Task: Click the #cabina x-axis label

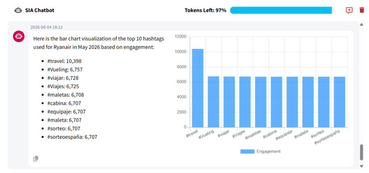Action: [x=270, y=134]
